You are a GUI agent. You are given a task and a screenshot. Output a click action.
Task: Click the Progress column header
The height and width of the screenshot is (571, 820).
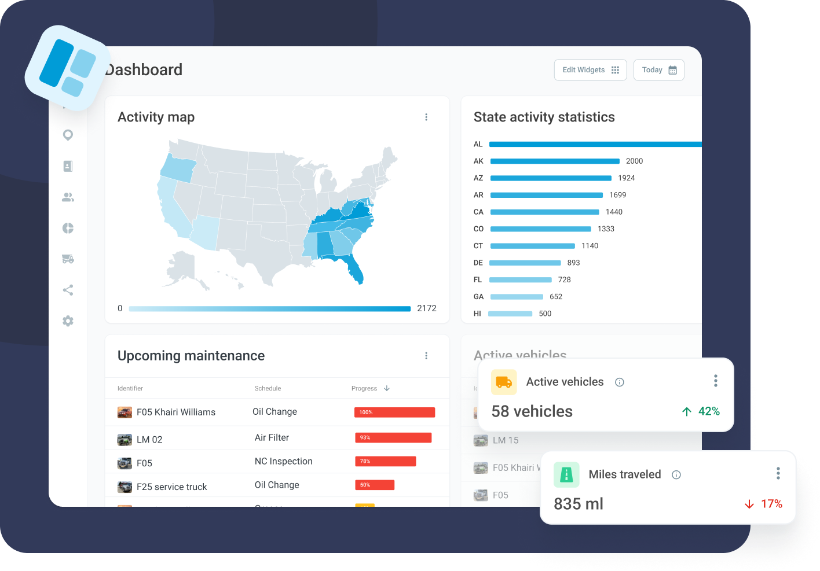click(364, 388)
